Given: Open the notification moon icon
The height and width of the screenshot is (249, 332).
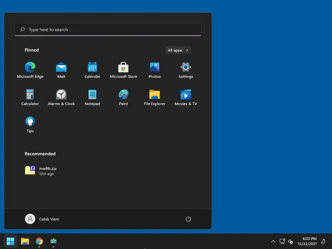Looking at the screenshot, I should [323, 241].
